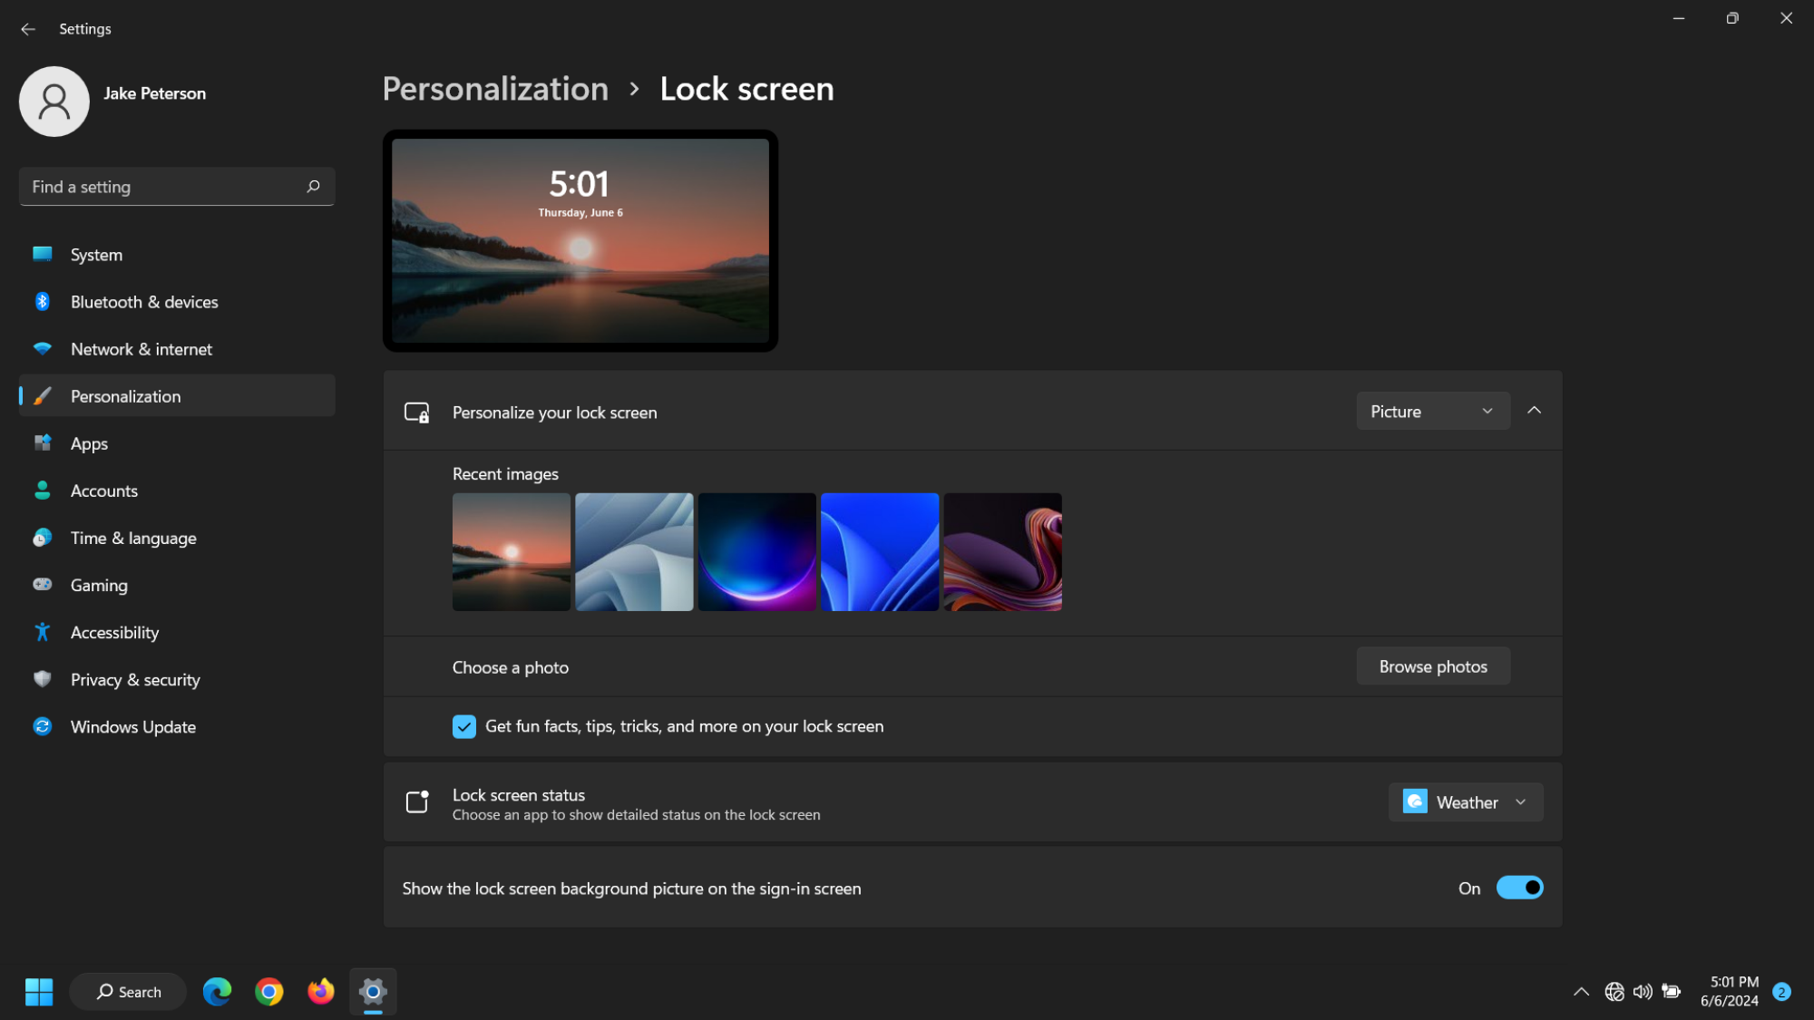
Task: Click the Gaming settings icon
Action: click(43, 584)
